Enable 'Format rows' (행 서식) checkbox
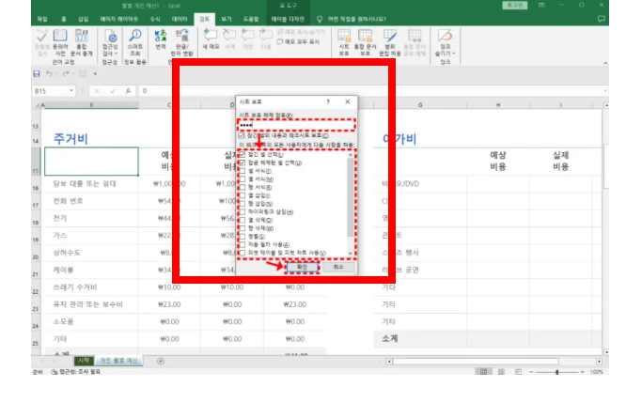This screenshot has height=418, width=626. coord(242,187)
